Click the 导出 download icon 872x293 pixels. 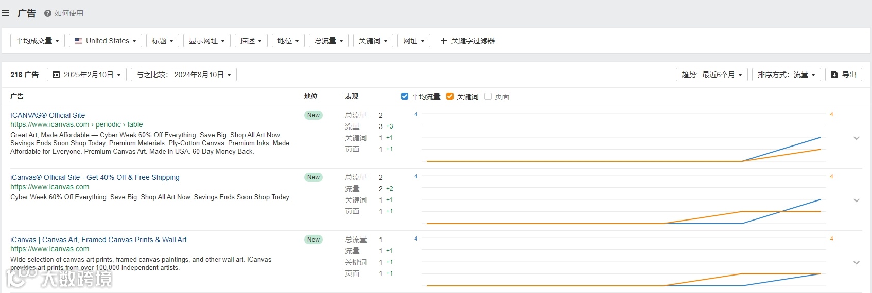(x=834, y=75)
